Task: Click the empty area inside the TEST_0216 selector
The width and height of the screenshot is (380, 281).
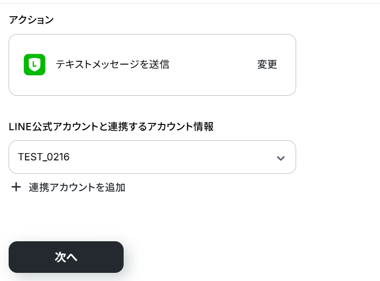Action: [x=170, y=157]
